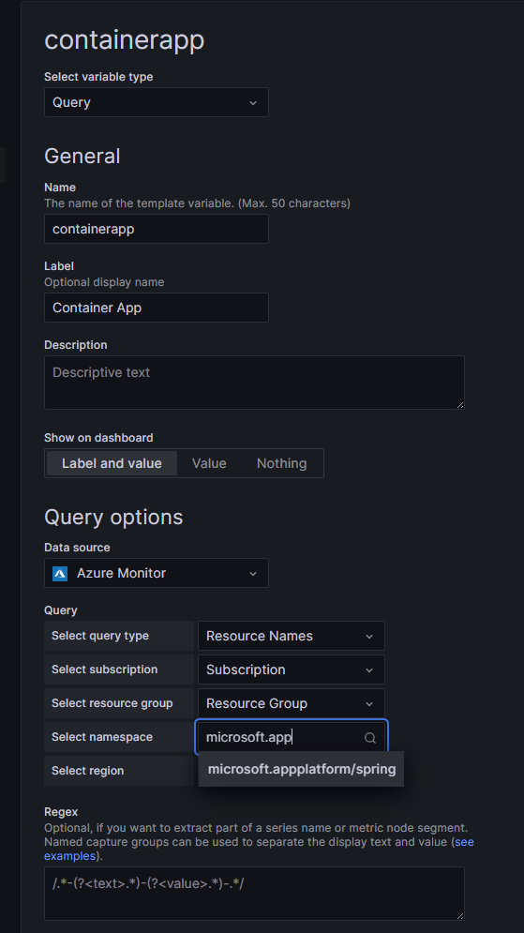Click the Description text area
This screenshot has width=524, height=933.
[254, 383]
